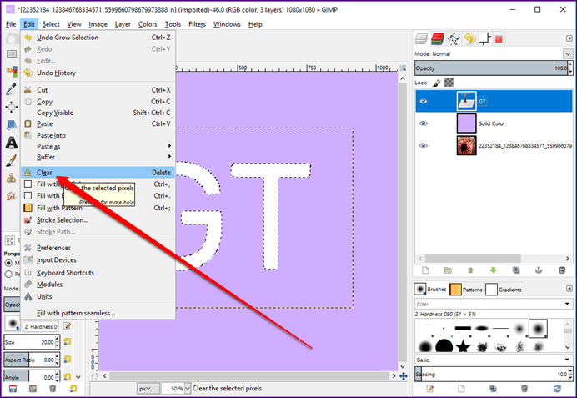The image size is (577, 398).
Task: Choose Fill with pattern seamless
Action: point(98,314)
